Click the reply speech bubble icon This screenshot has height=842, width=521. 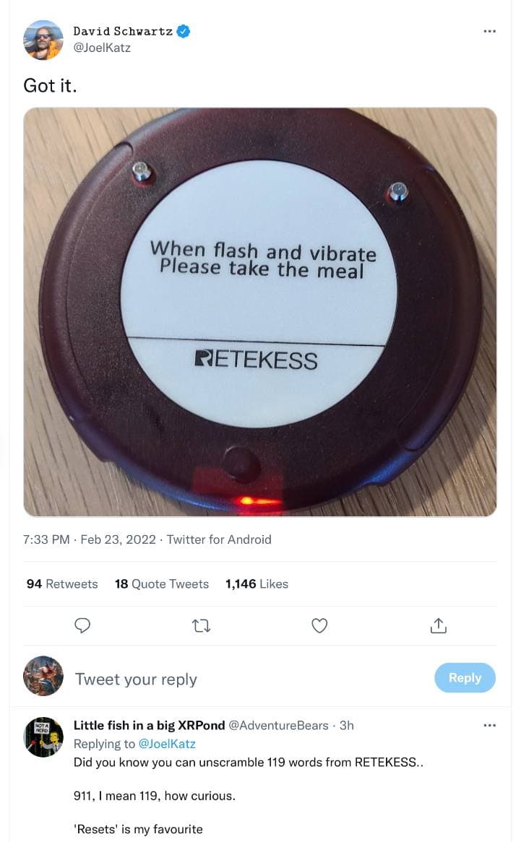(83, 626)
